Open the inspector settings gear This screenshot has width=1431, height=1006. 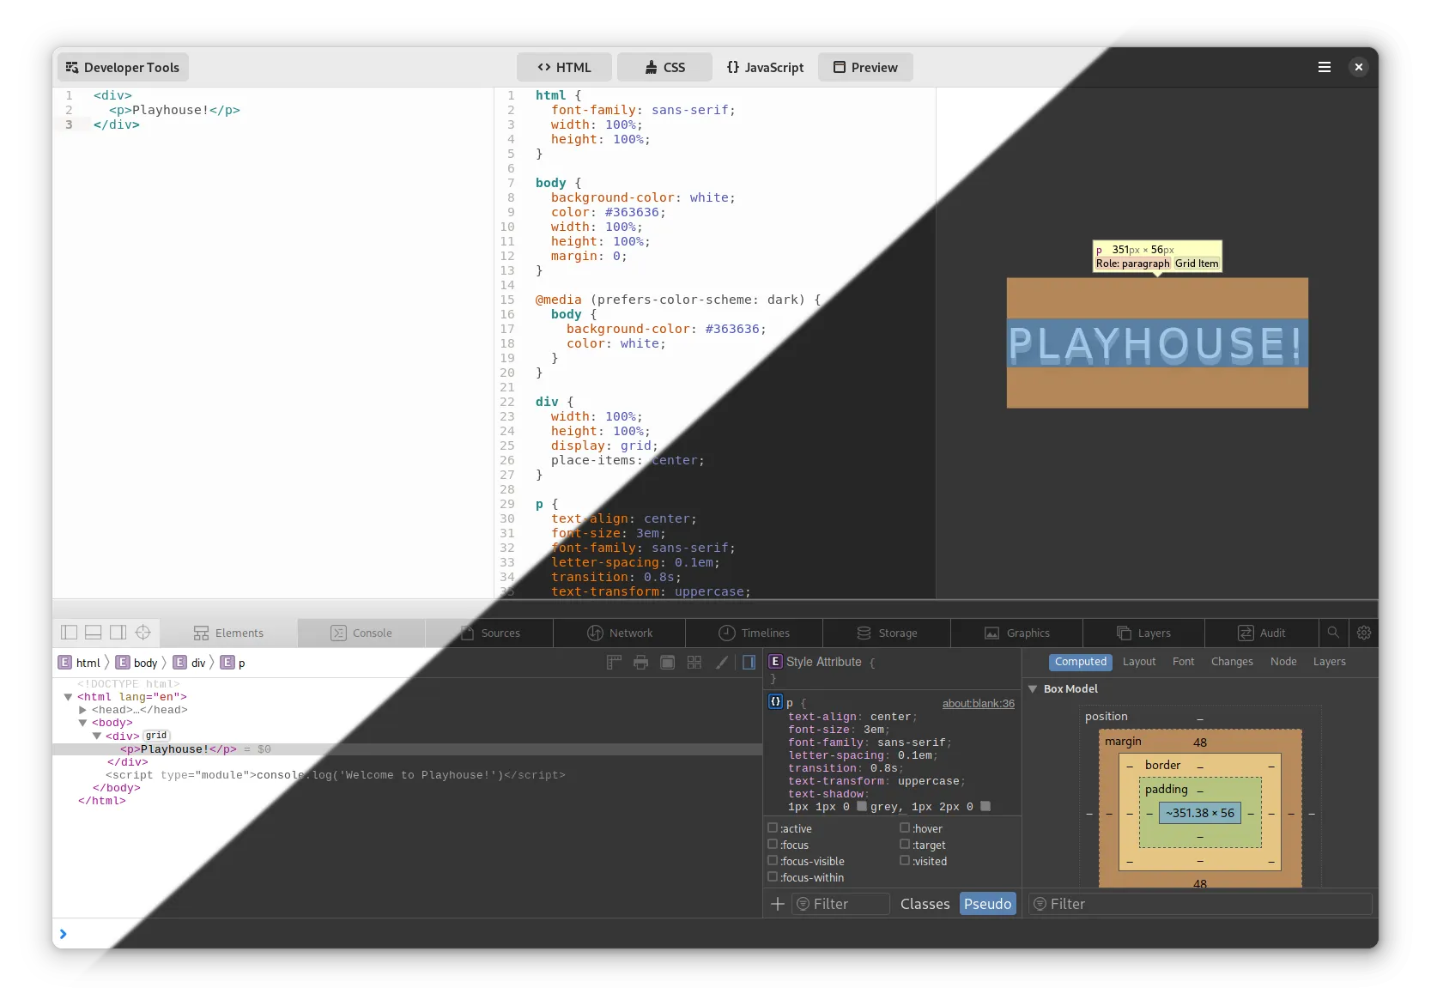[1364, 633]
